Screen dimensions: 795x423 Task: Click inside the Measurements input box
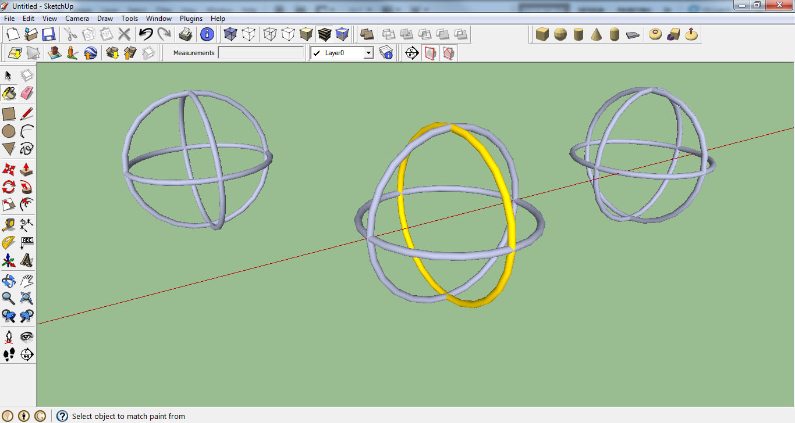coord(261,53)
